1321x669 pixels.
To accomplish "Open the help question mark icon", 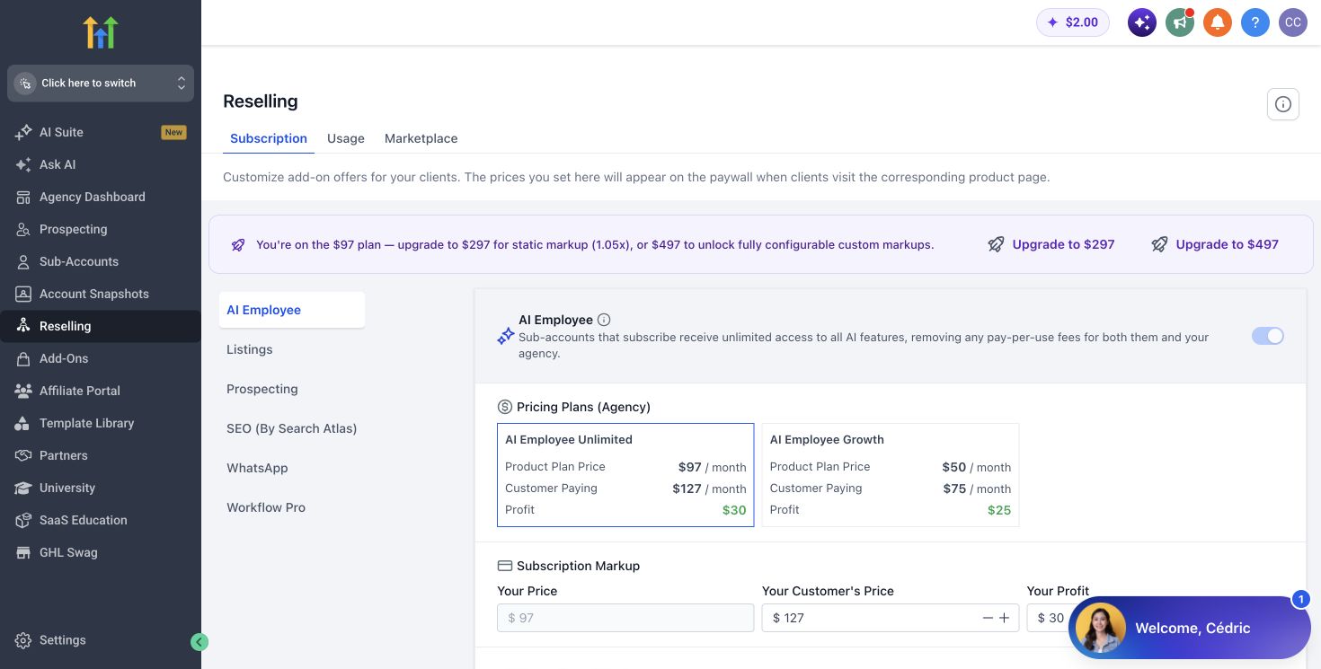I will tap(1255, 22).
